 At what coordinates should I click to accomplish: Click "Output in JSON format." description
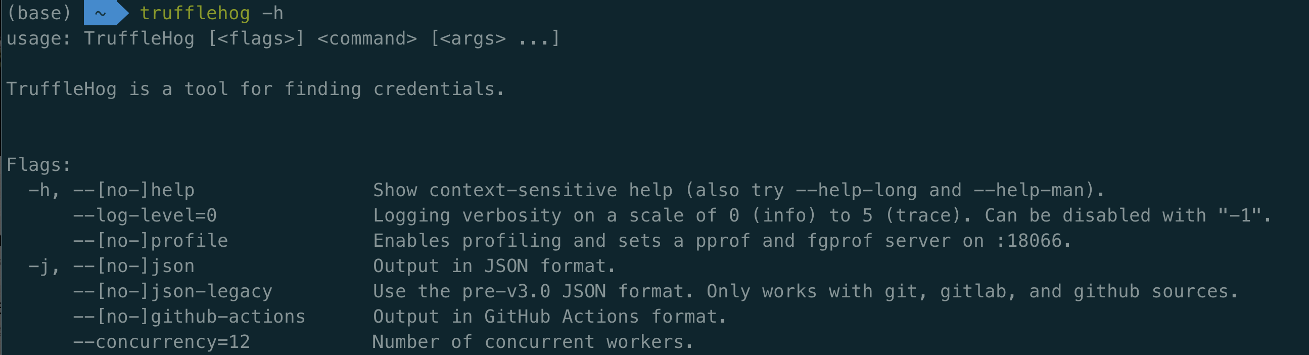[x=494, y=267]
